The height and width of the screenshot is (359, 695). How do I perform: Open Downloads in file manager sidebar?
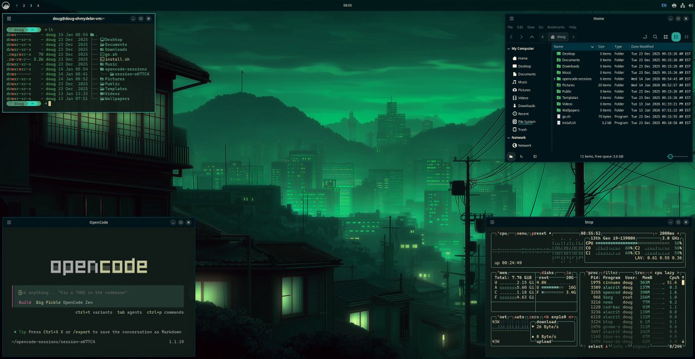(x=524, y=106)
